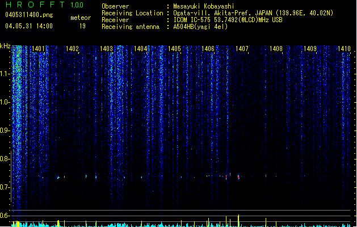Click the 'Receiving antenna' label
Image resolution: width=357 pixels, height=227 pixels.
tap(131, 27)
